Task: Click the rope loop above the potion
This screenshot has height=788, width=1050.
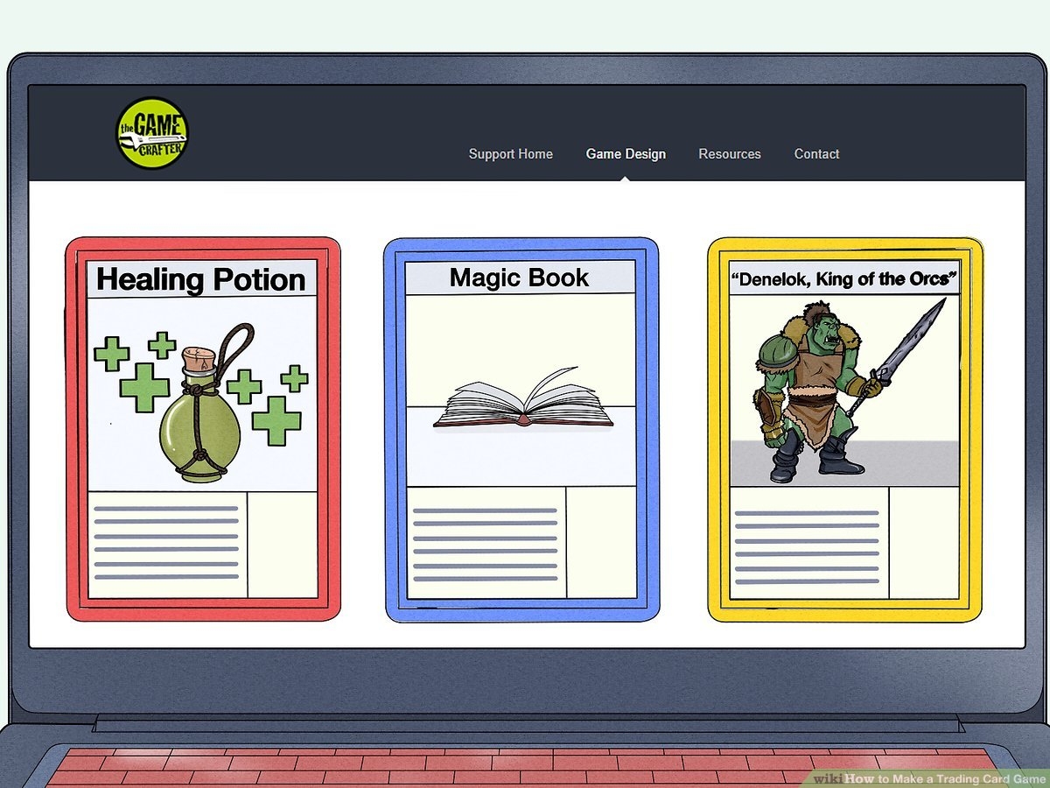Action: (241, 346)
